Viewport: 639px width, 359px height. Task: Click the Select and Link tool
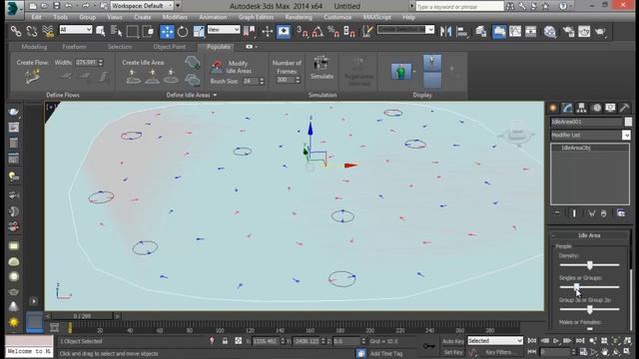pos(16,31)
